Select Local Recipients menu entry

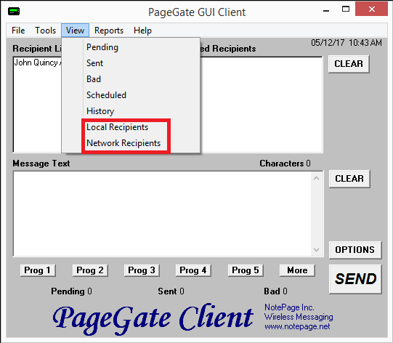pos(131,127)
